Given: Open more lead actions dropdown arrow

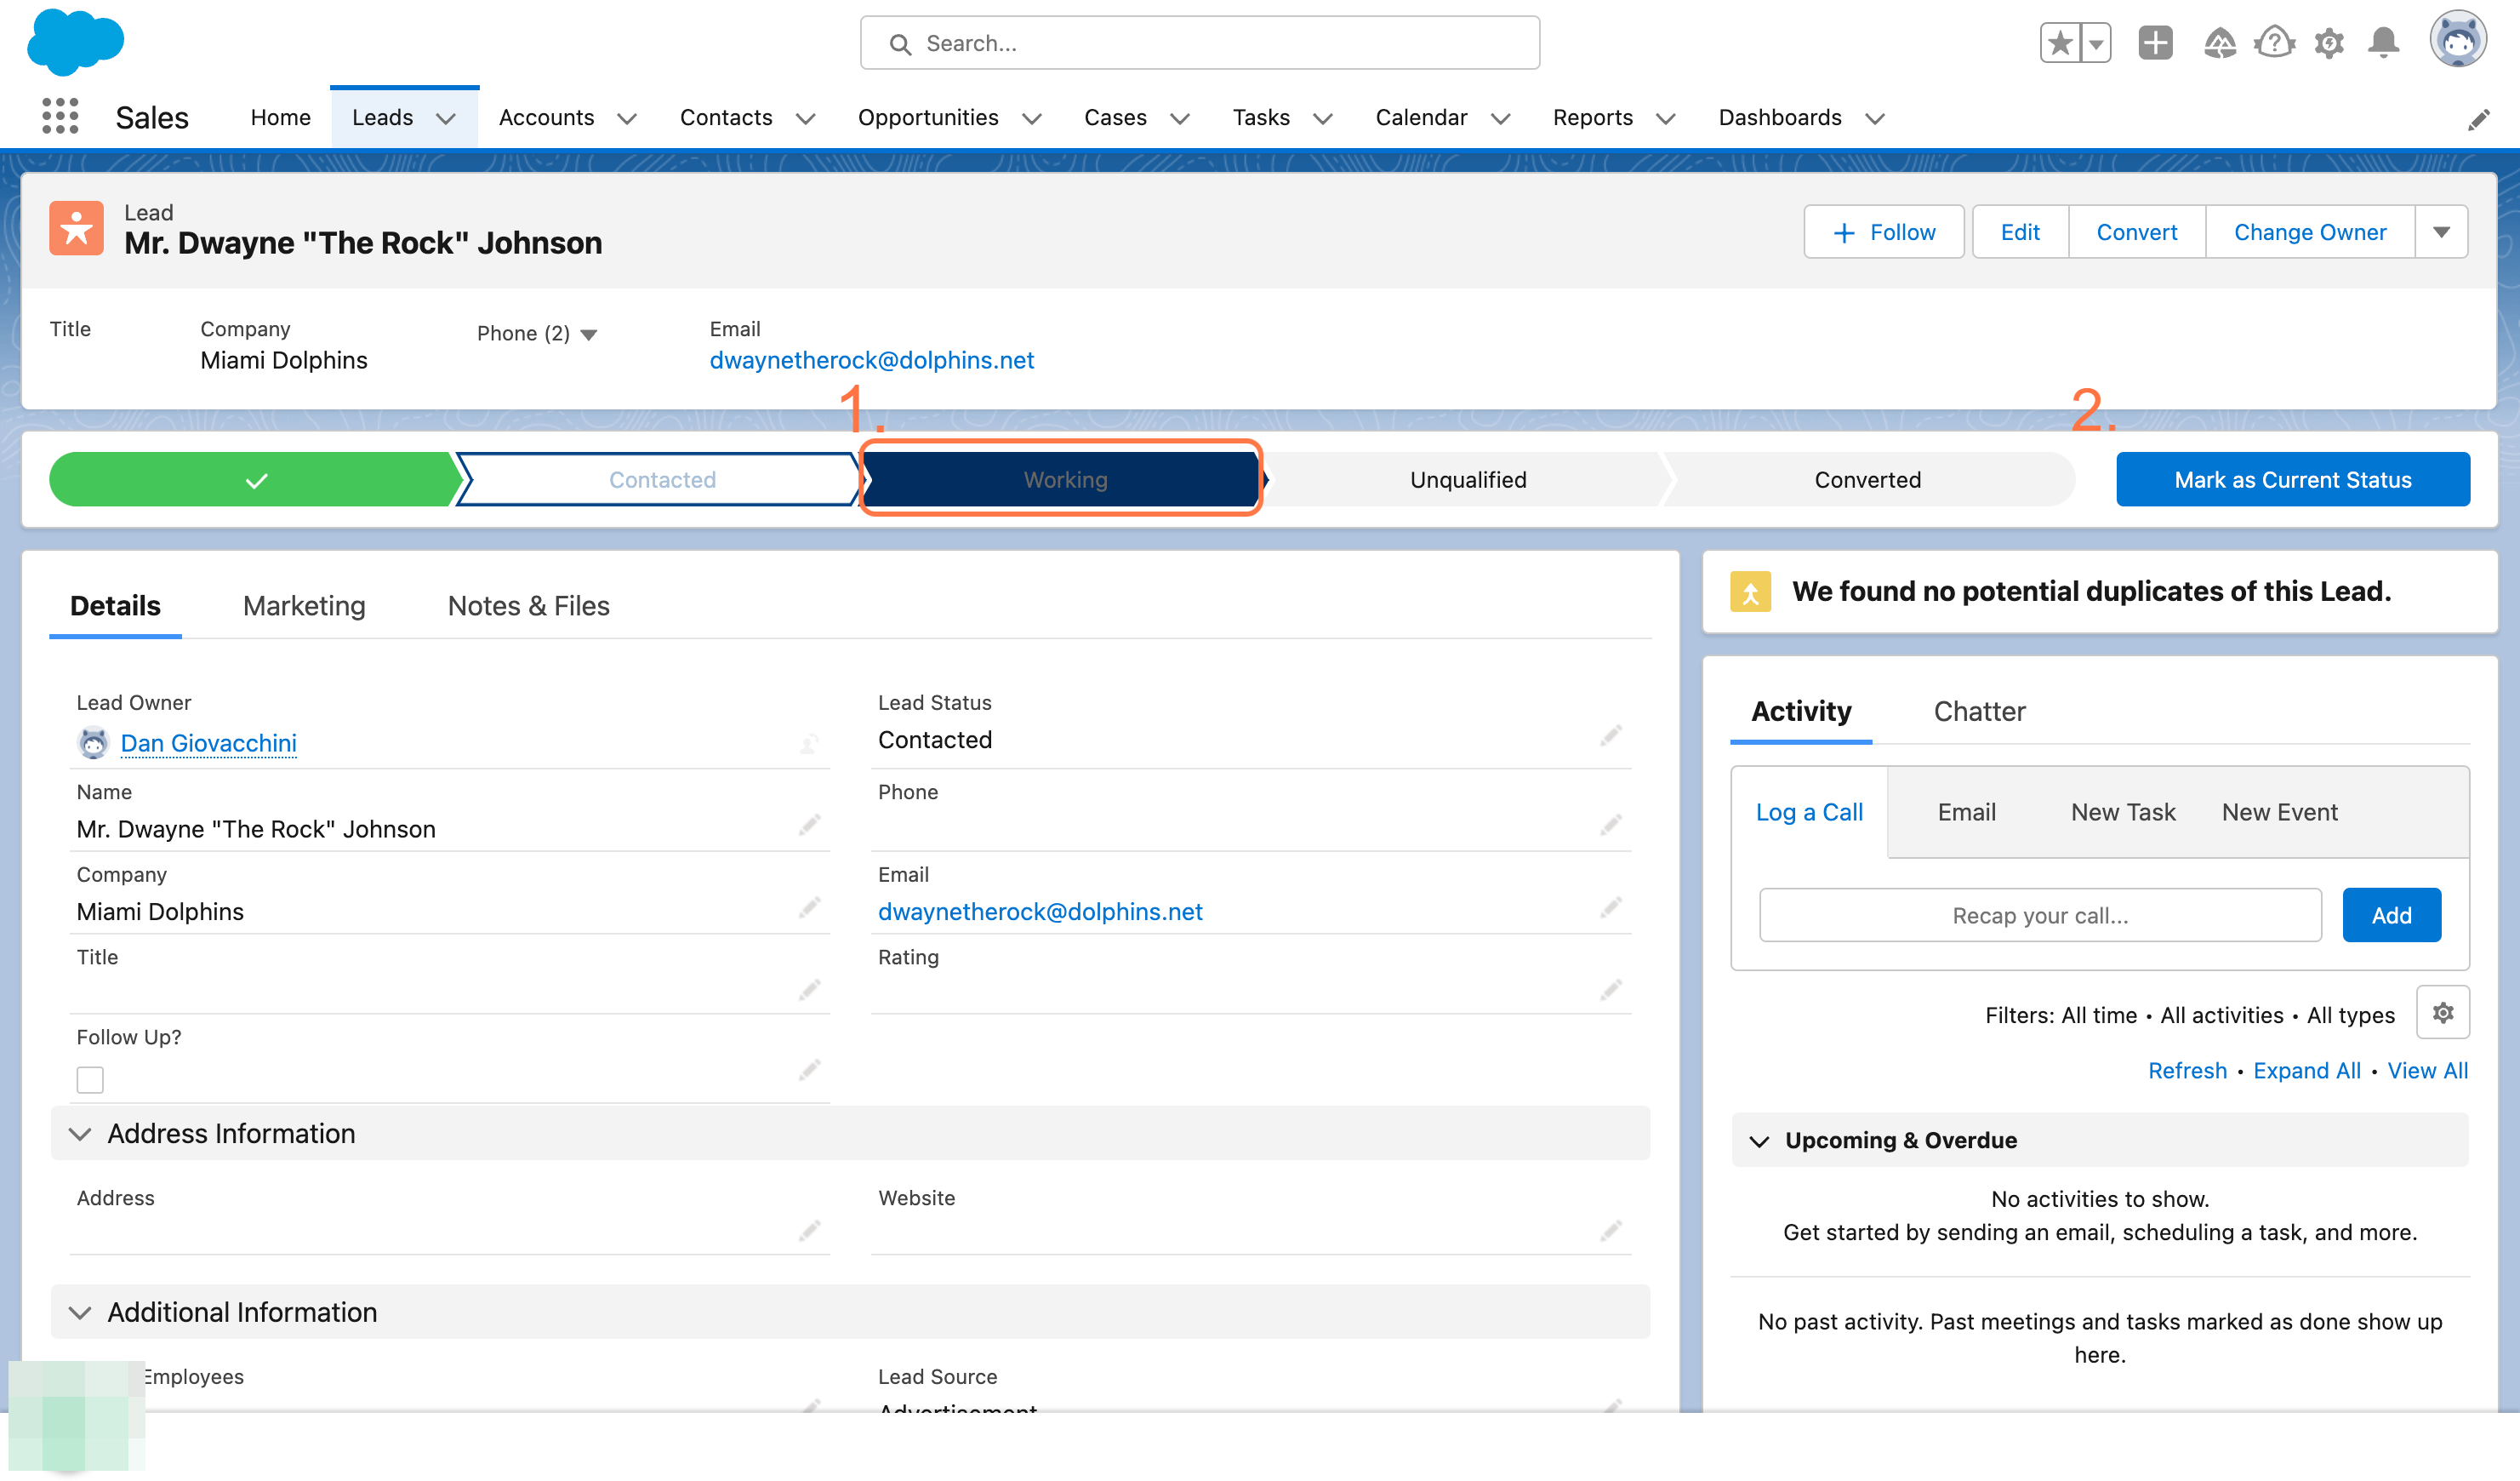Looking at the screenshot, I should 2442,232.
